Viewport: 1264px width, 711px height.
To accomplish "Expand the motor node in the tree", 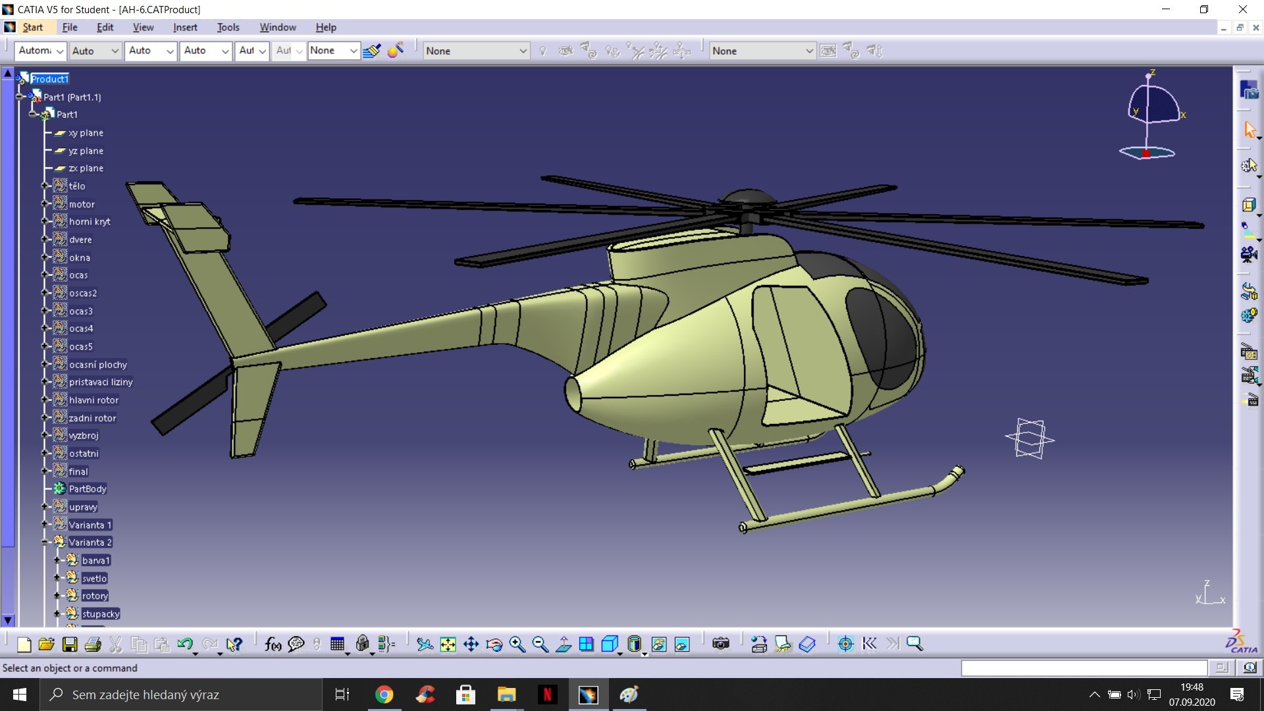I will (x=45, y=203).
